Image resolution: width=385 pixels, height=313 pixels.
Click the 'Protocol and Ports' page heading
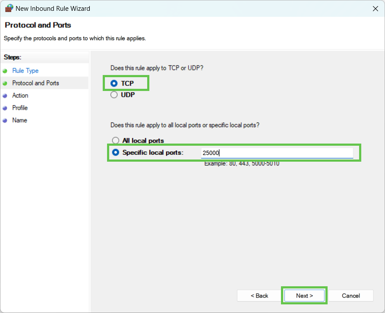[38, 25]
